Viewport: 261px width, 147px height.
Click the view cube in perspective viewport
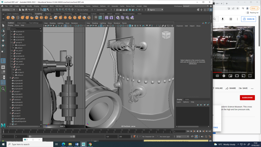pyautogui.click(x=166, y=36)
